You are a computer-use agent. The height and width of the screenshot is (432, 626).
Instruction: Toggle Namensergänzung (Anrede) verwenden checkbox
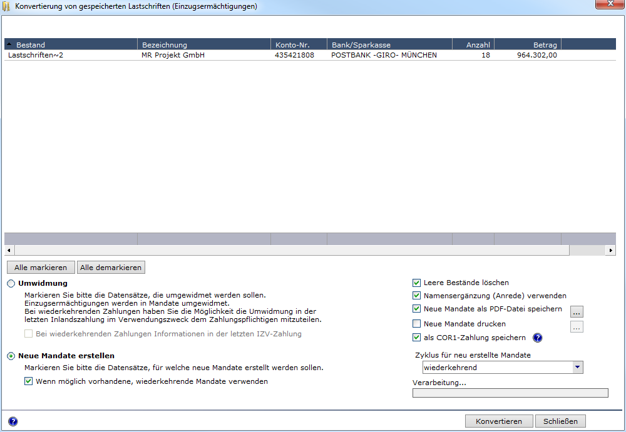coord(416,296)
